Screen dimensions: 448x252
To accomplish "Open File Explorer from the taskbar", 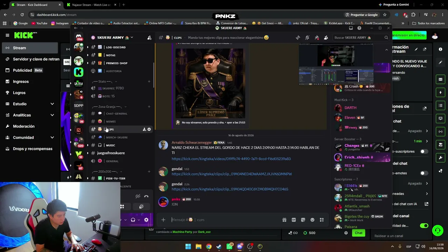I will click(x=198, y=246).
